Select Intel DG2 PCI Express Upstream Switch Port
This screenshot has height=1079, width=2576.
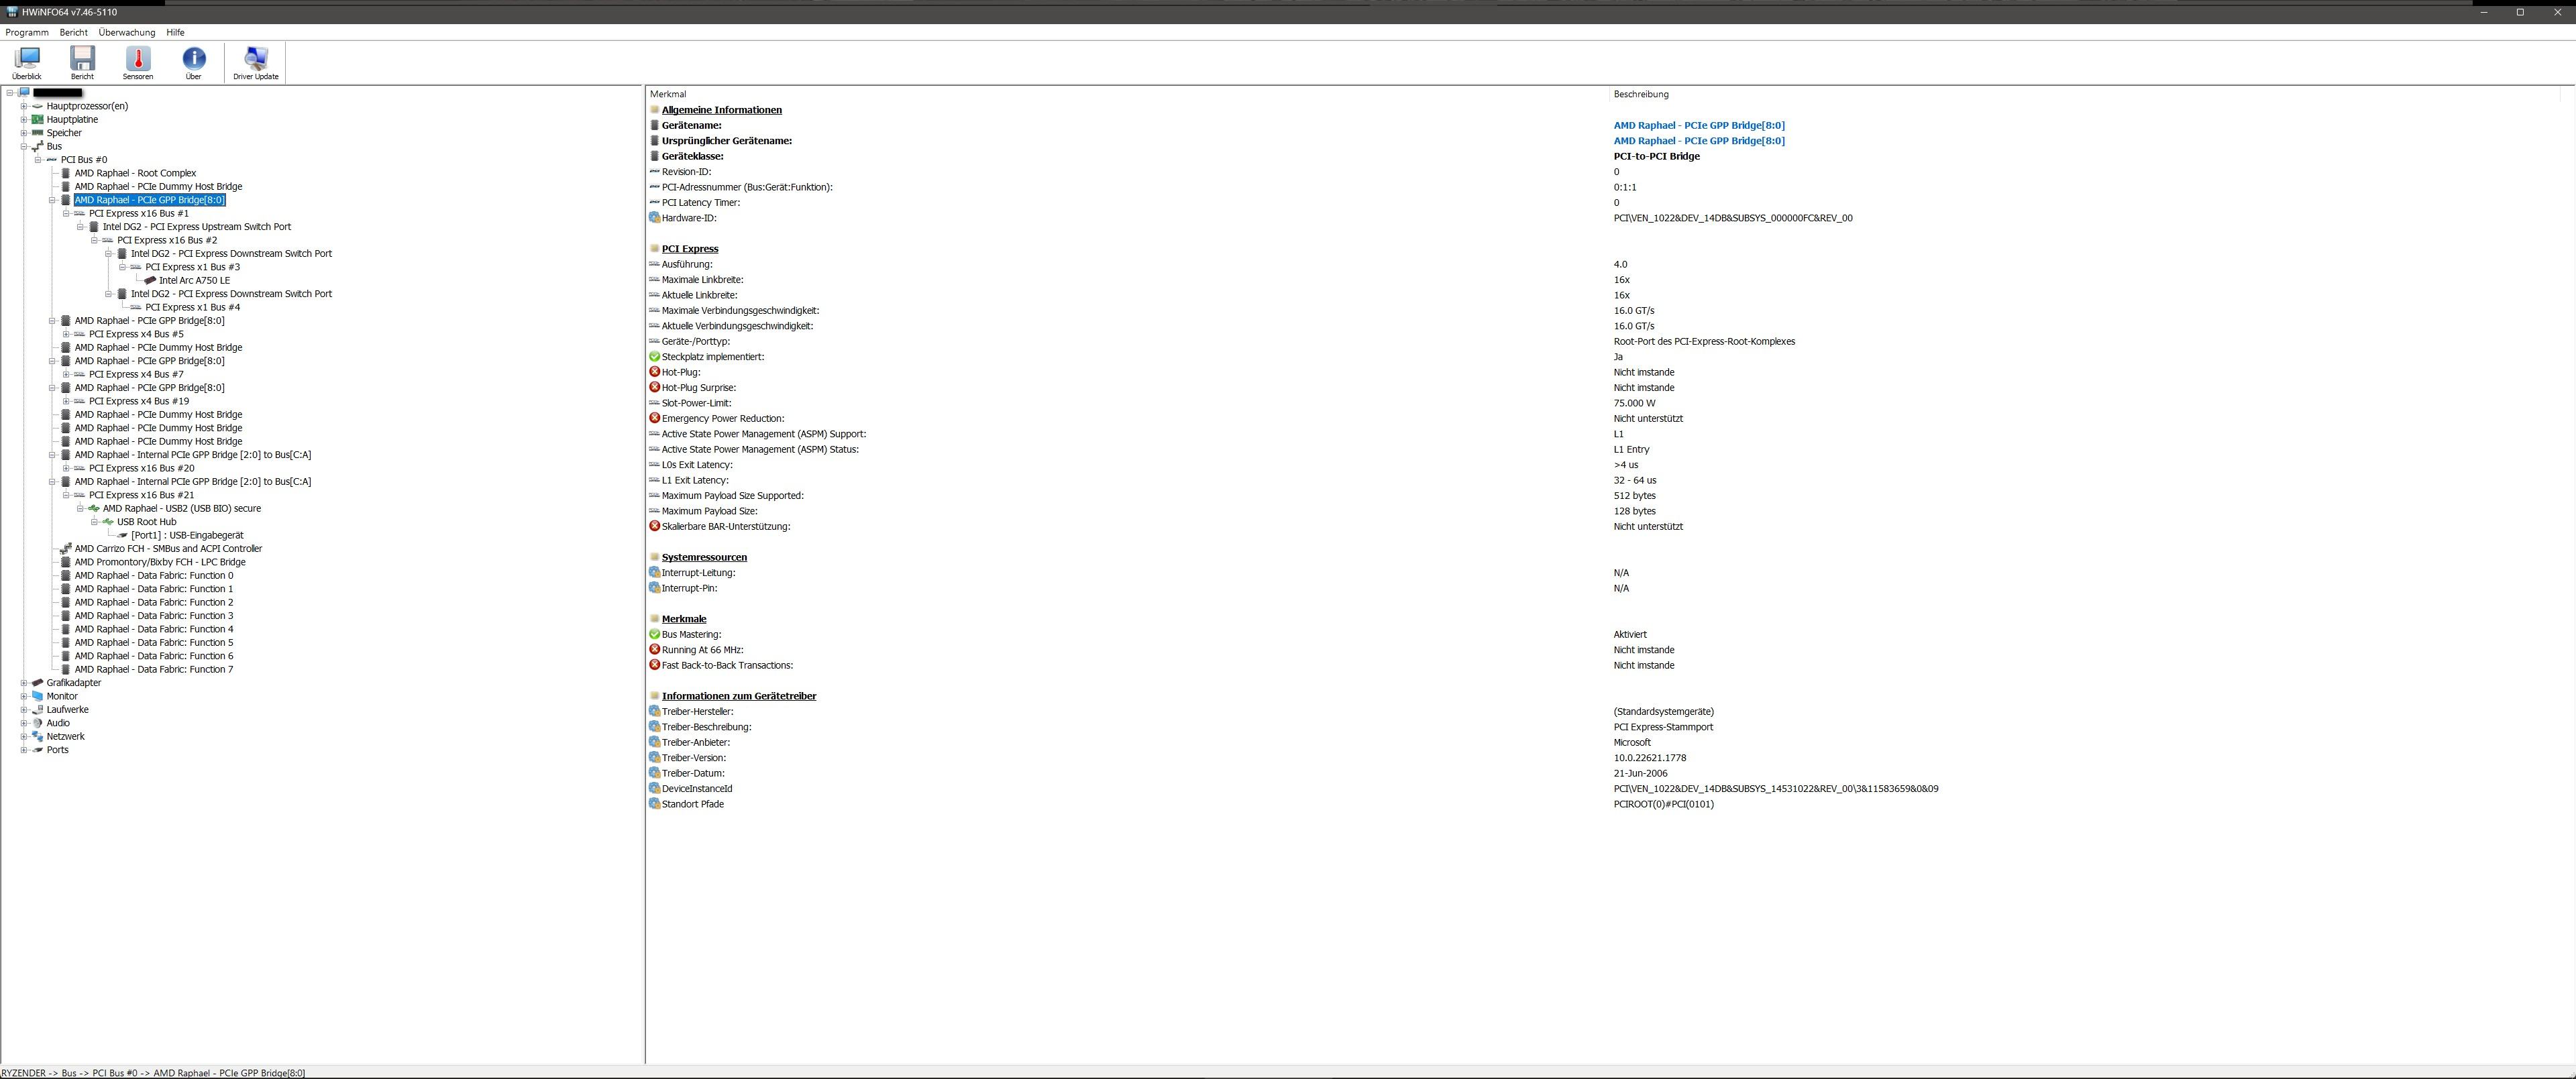(197, 227)
